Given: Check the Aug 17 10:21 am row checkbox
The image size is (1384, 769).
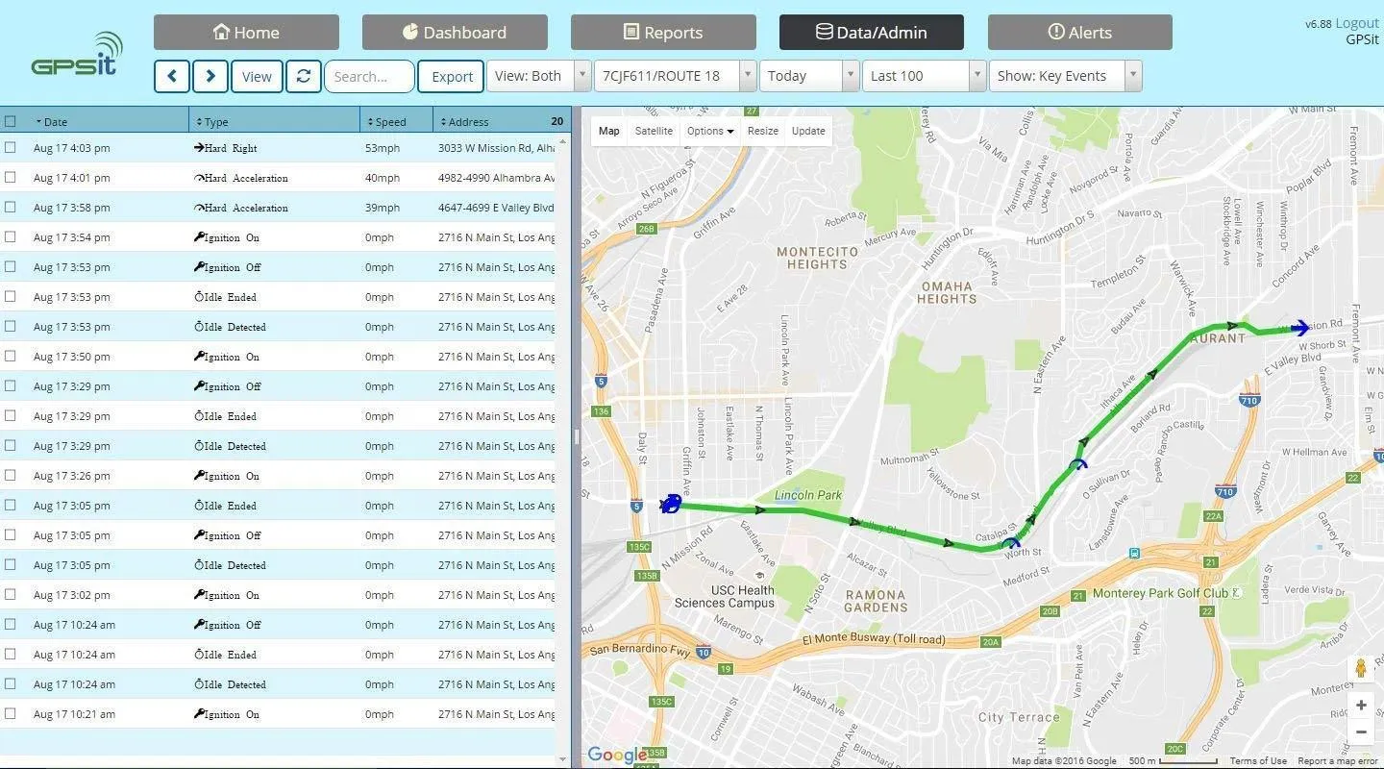Looking at the screenshot, I should pos(11,714).
